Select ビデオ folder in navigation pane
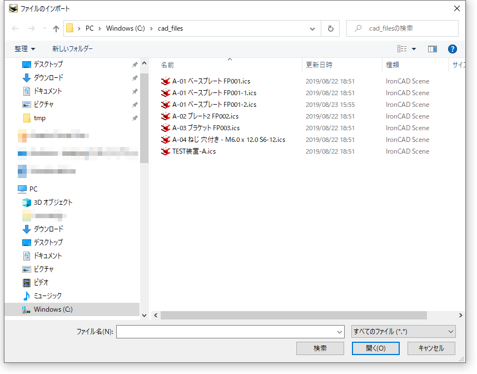Image resolution: width=477 pixels, height=374 pixels. coord(41,282)
